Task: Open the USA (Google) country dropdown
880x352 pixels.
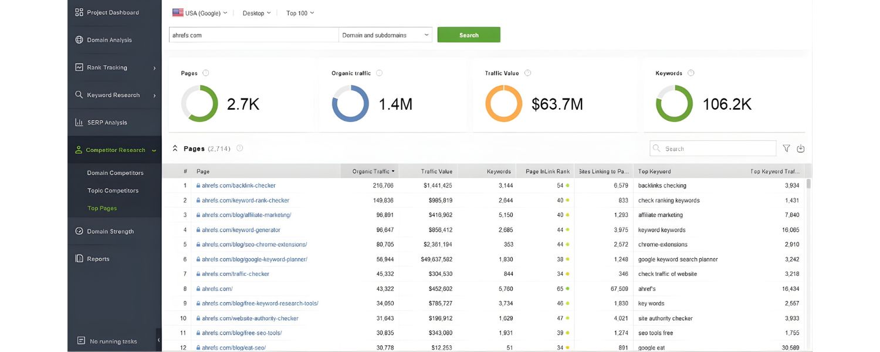Action: (199, 12)
